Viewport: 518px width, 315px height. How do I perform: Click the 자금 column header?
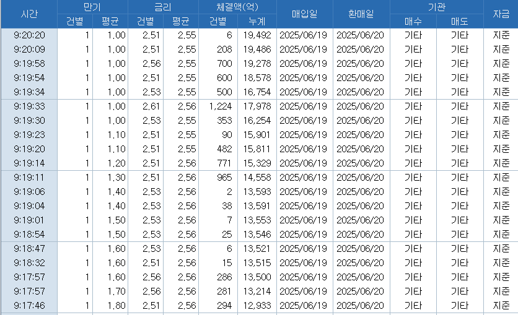pyautogui.click(x=501, y=14)
